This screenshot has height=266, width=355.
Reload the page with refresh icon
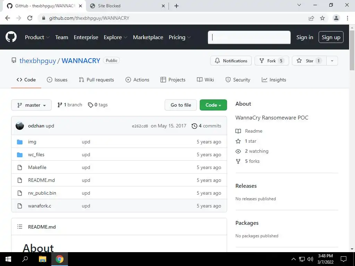pos(30,18)
